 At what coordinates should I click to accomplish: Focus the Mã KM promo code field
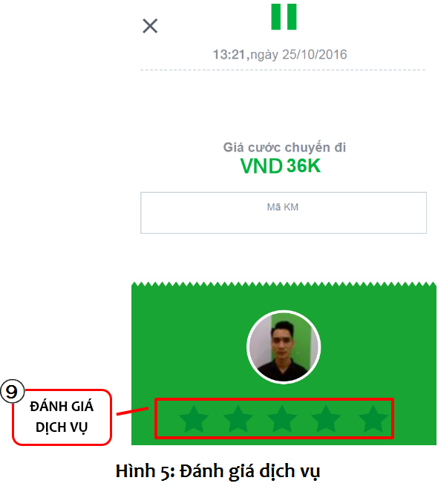tap(284, 213)
